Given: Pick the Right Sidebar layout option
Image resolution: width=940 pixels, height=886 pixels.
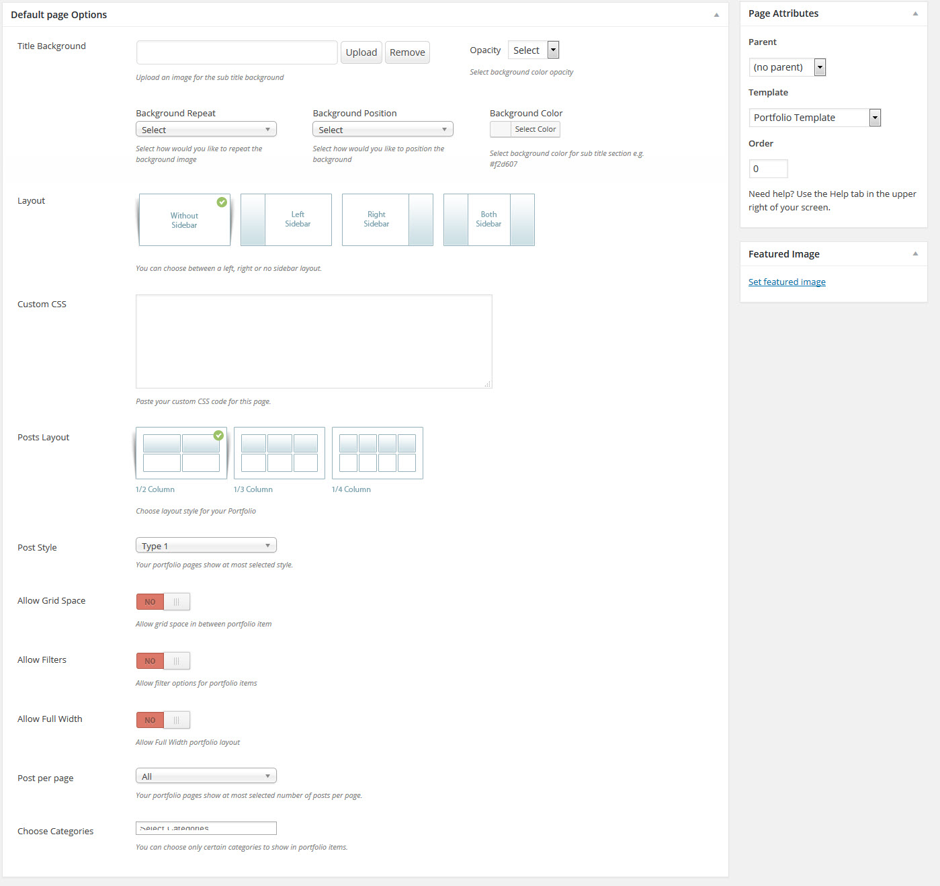Looking at the screenshot, I should 388,220.
